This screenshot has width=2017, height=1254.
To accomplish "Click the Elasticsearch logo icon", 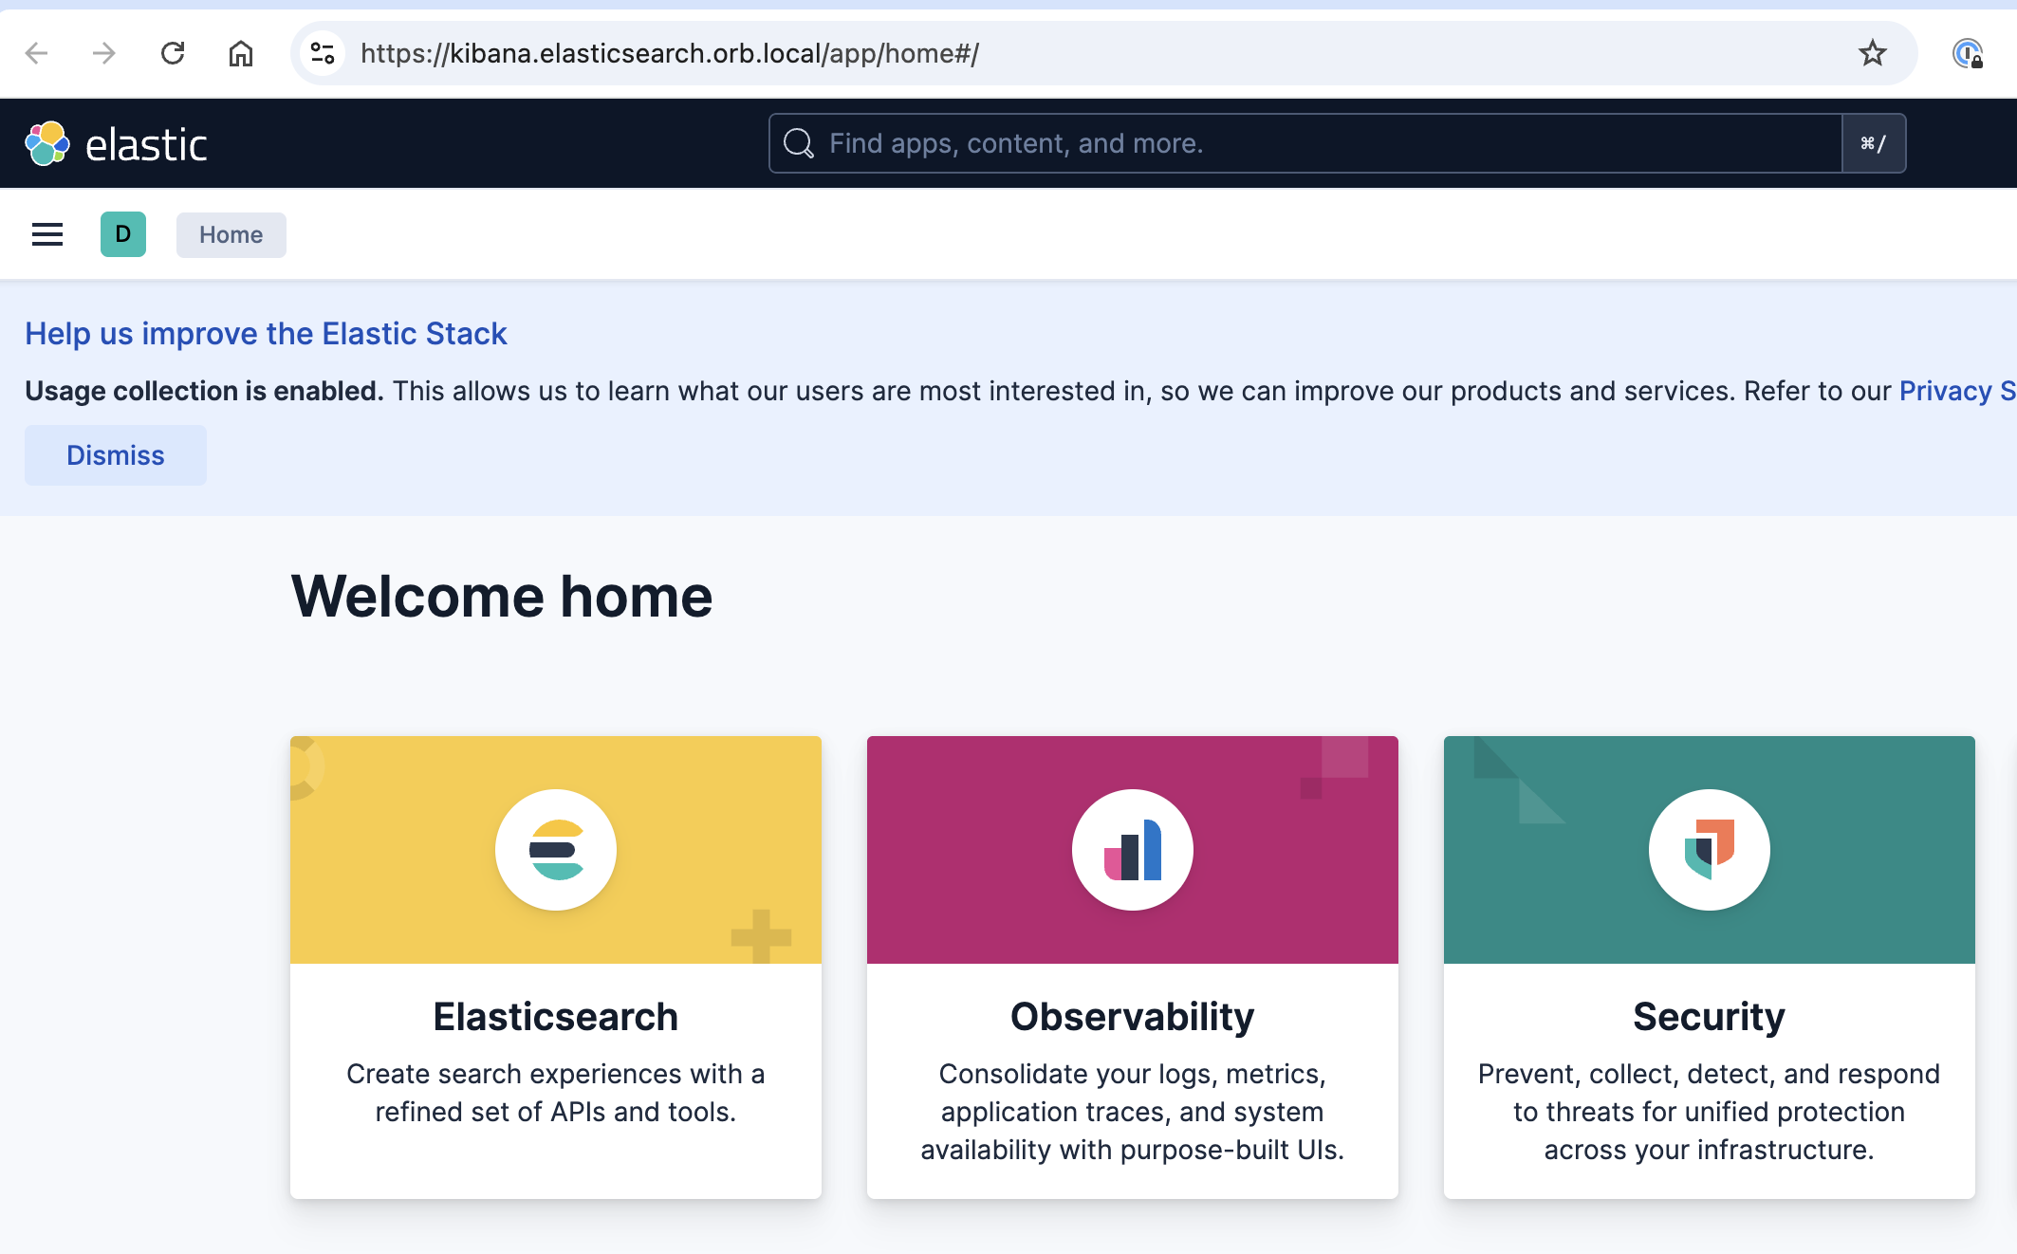I will pyautogui.click(x=556, y=850).
